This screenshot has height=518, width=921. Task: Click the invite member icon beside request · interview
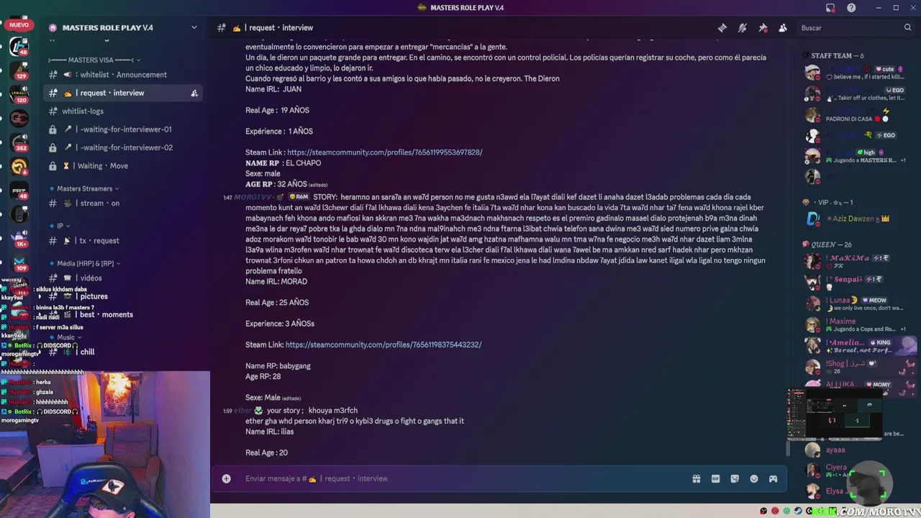pos(194,93)
